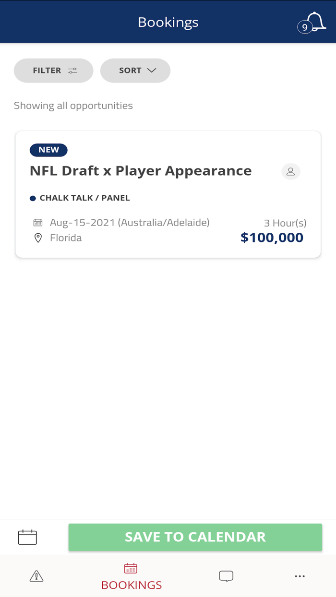Open the chat messages icon
Image resolution: width=336 pixels, height=597 pixels.
tap(226, 576)
